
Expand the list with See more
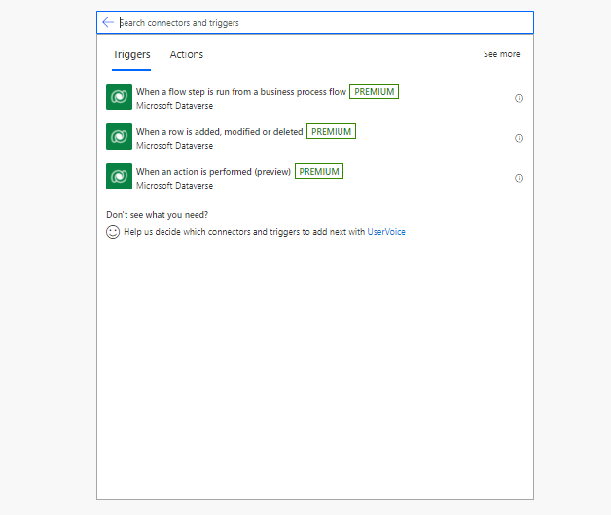[x=501, y=54]
